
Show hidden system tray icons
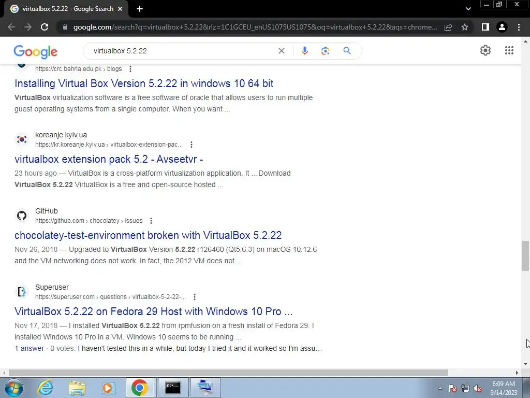tap(440, 388)
